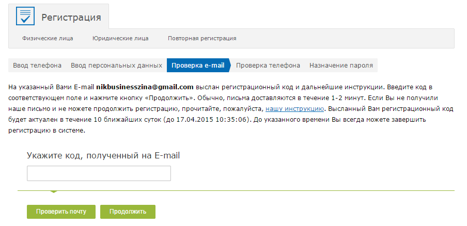This screenshot has width=467, height=226.
Task: Click the Проверить почту button
Action: tap(61, 212)
